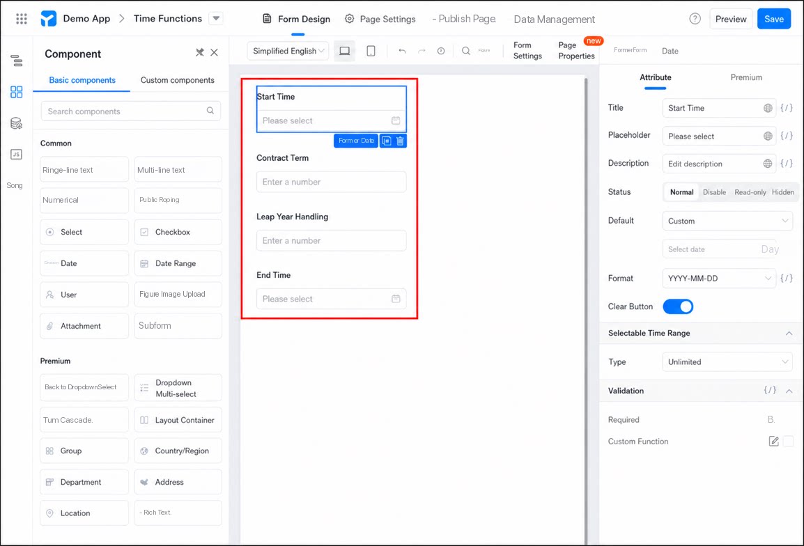
Task: Open the Format YYYY-MM-DD dropdown
Action: click(719, 279)
